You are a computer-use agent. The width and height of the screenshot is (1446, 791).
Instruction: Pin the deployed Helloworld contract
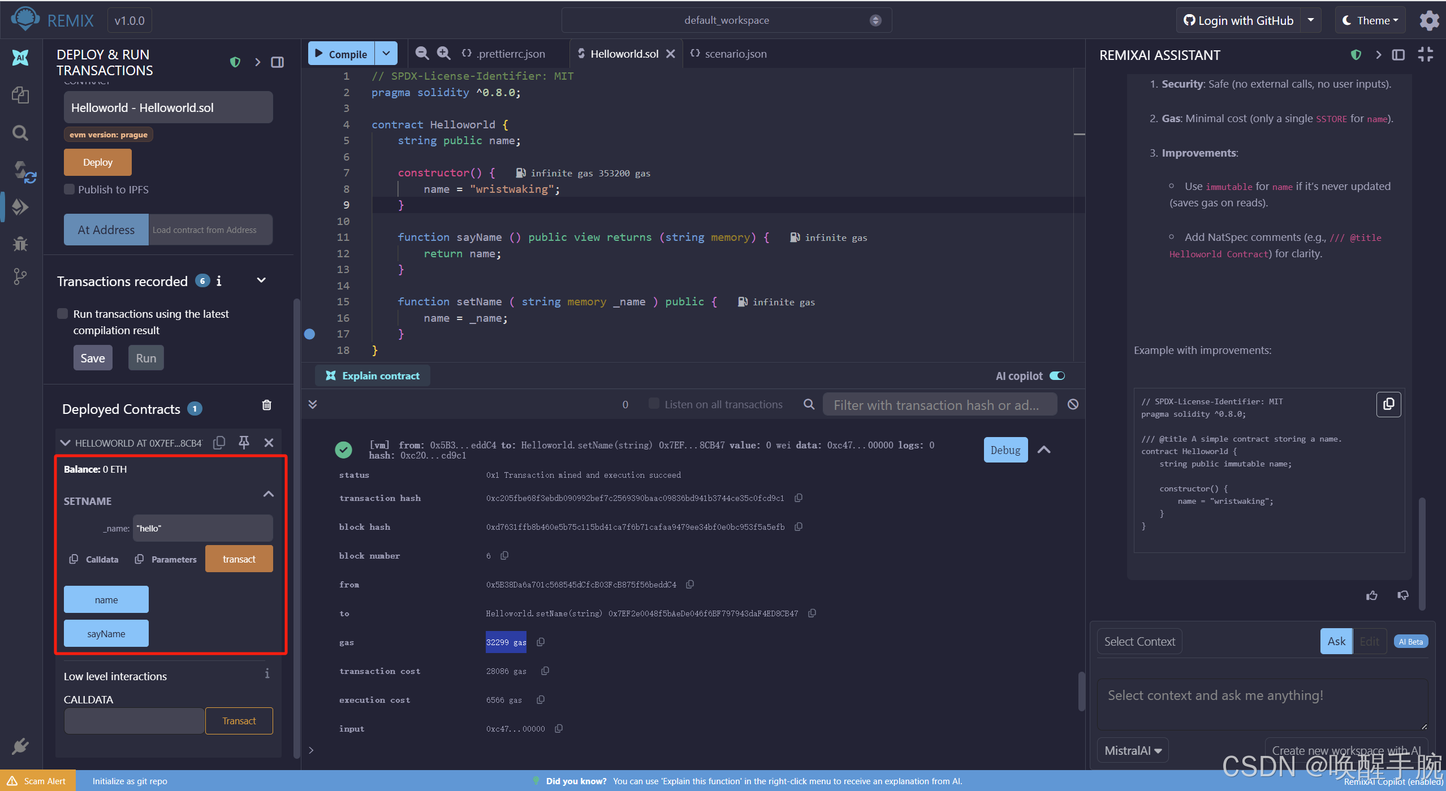point(244,443)
